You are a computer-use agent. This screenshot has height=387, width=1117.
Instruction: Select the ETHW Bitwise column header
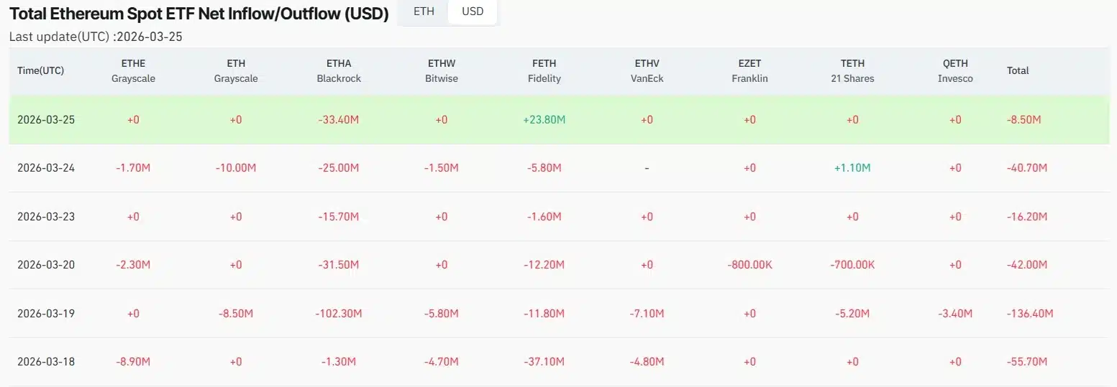pyautogui.click(x=441, y=70)
